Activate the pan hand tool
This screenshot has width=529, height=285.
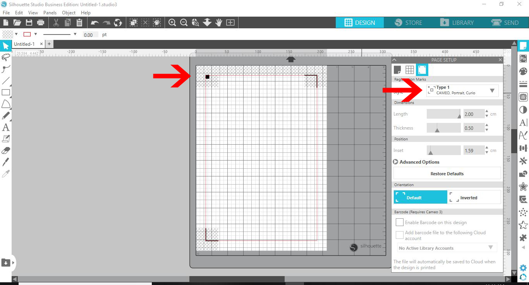click(219, 22)
